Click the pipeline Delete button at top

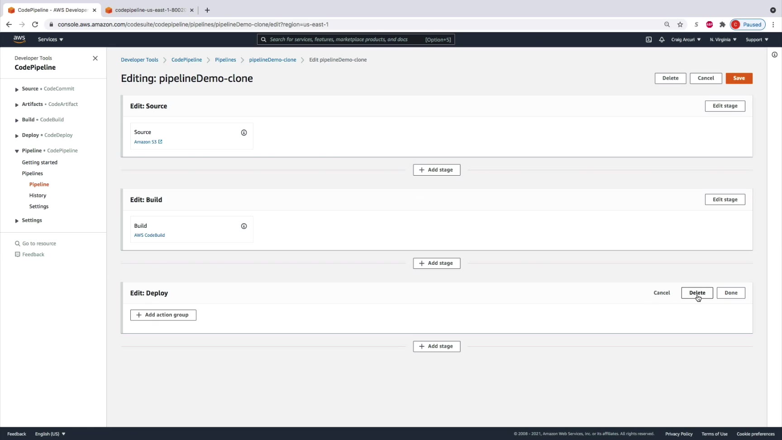(x=670, y=78)
